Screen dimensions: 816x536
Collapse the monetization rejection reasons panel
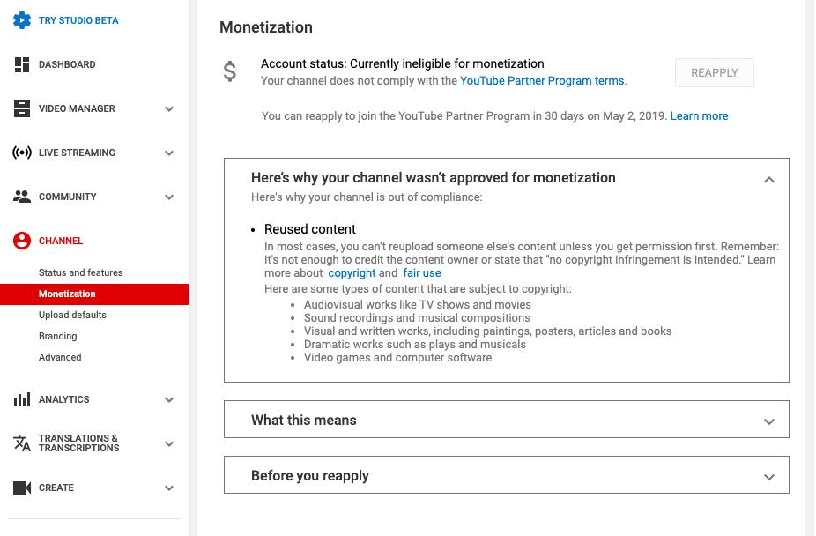coord(769,180)
